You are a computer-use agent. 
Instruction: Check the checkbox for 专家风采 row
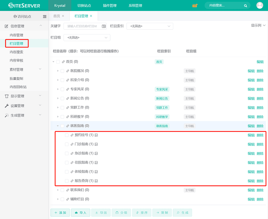point(62,89)
